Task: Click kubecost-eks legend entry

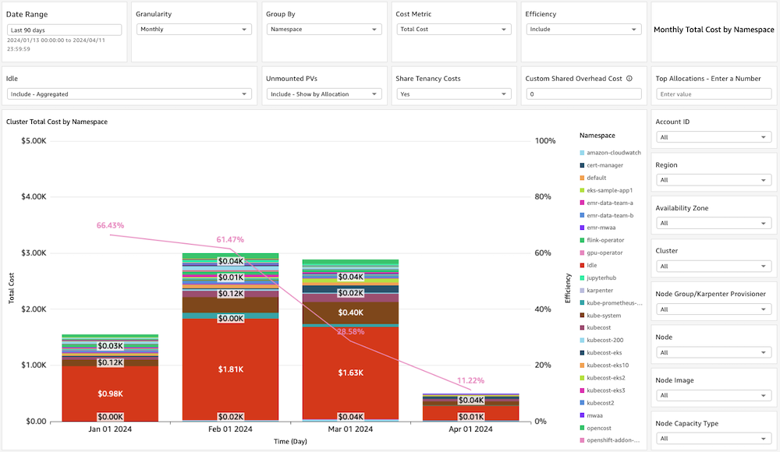Action: [x=601, y=352]
